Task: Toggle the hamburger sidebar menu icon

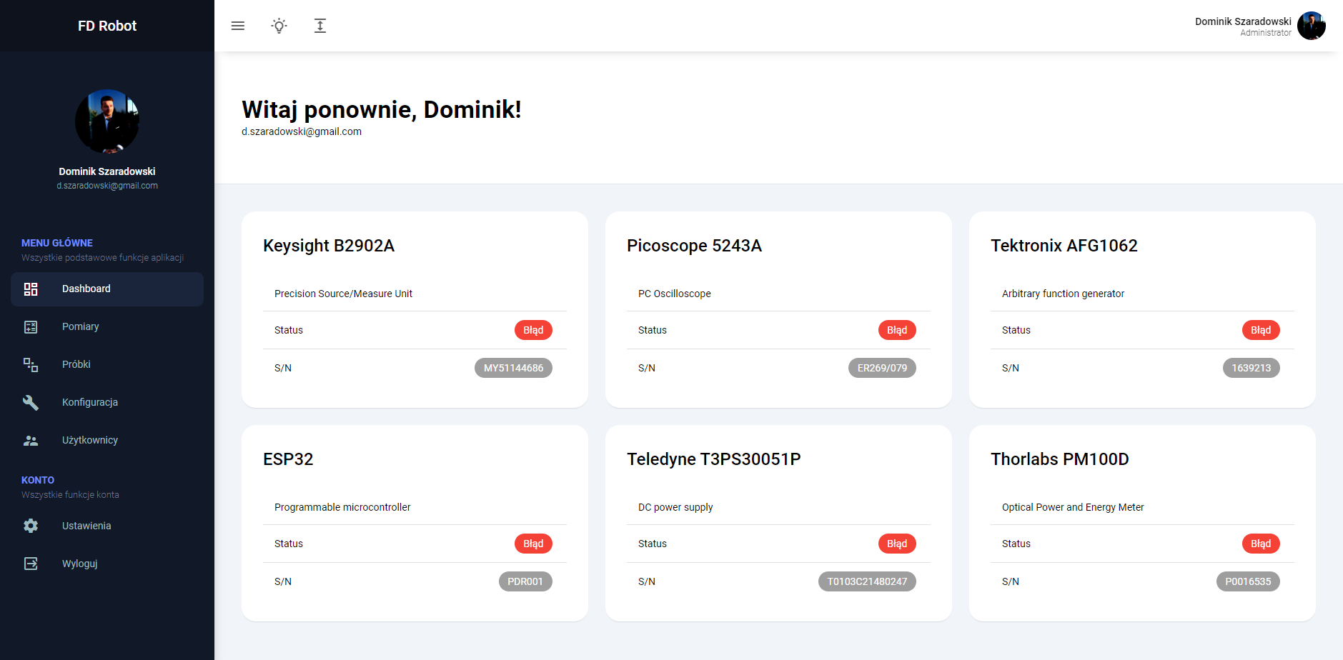Action: (x=238, y=26)
